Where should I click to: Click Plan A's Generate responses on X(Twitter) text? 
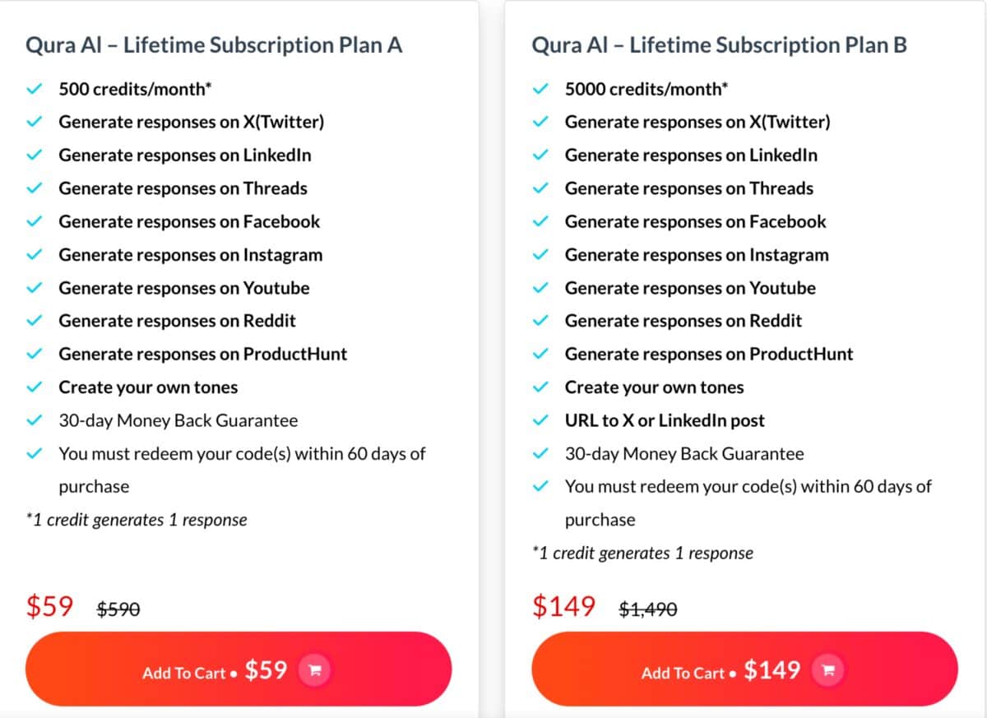(x=191, y=122)
